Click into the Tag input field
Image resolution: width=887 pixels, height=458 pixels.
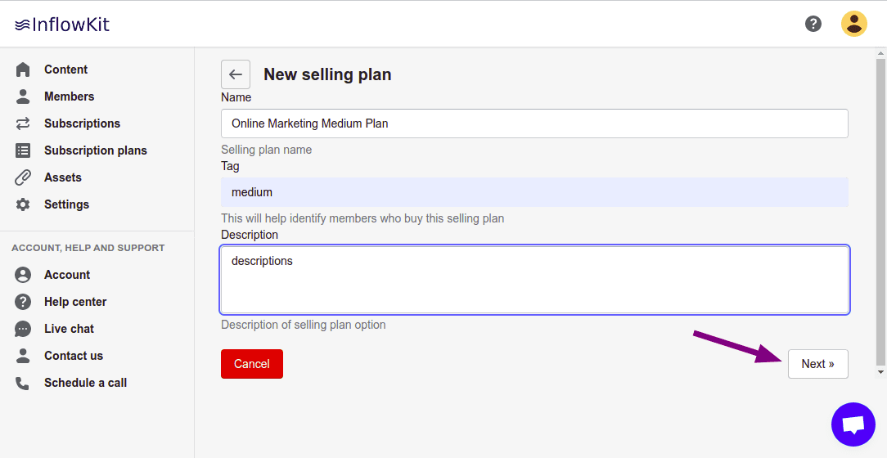click(534, 192)
